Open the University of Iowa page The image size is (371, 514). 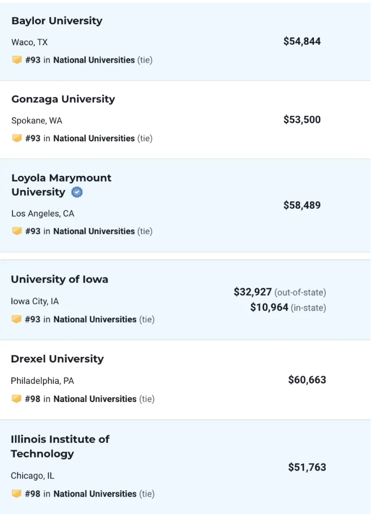click(x=59, y=279)
